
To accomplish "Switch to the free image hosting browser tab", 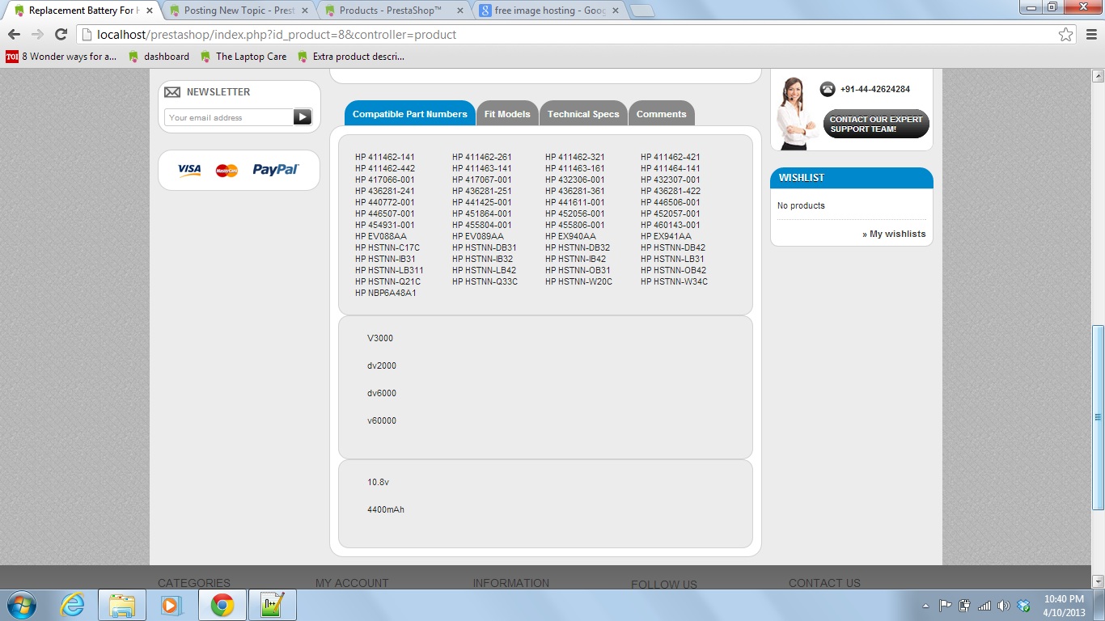I will click(550, 11).
